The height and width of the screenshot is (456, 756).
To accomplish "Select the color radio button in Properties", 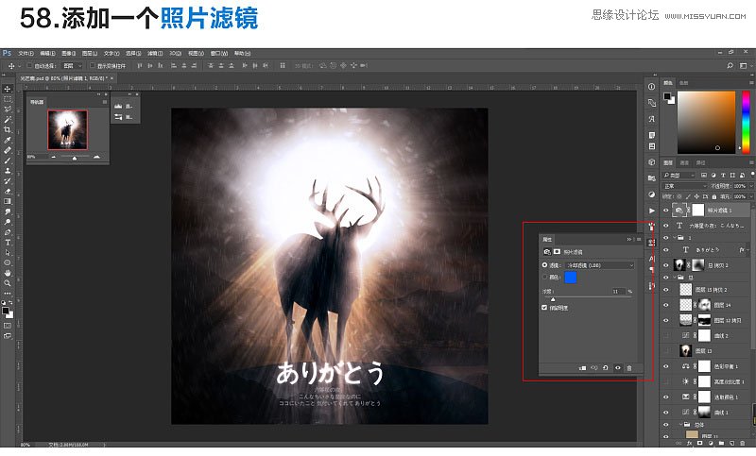I will point(545,277).
